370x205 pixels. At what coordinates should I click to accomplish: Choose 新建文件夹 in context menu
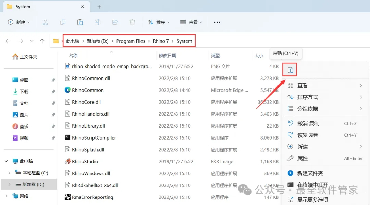click(325, 173)
